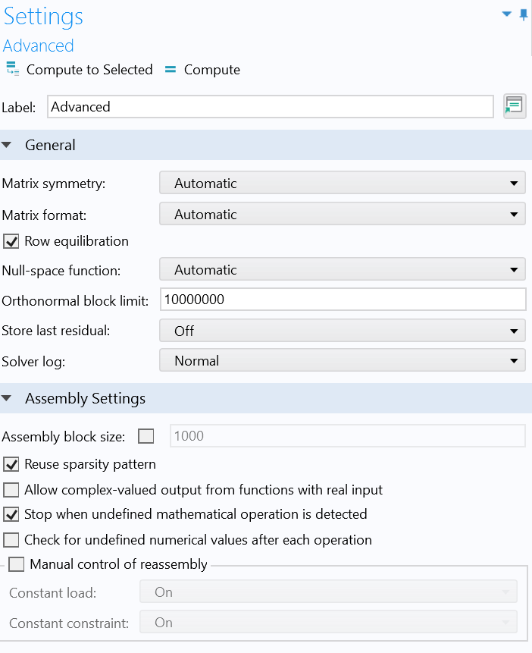Collapse the General section

pos(7,145)
